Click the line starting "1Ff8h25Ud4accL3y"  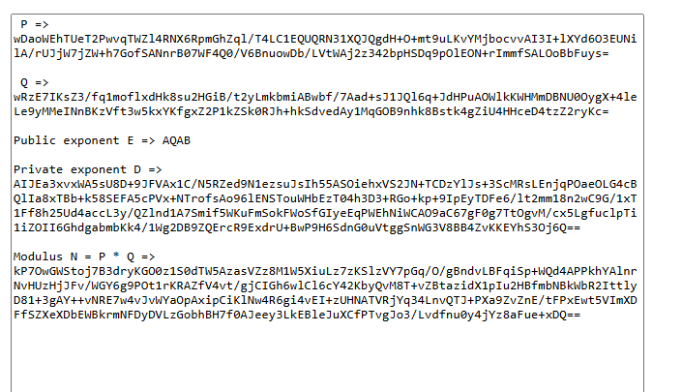325,213
